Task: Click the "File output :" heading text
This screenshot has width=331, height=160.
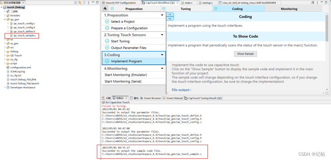Action: (x=181, y=90)
